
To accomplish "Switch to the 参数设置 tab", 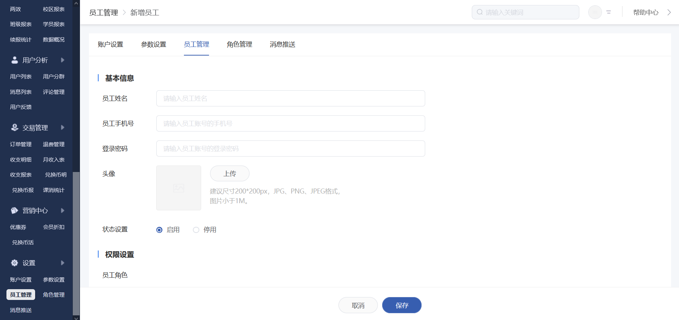I will [153, 44].
